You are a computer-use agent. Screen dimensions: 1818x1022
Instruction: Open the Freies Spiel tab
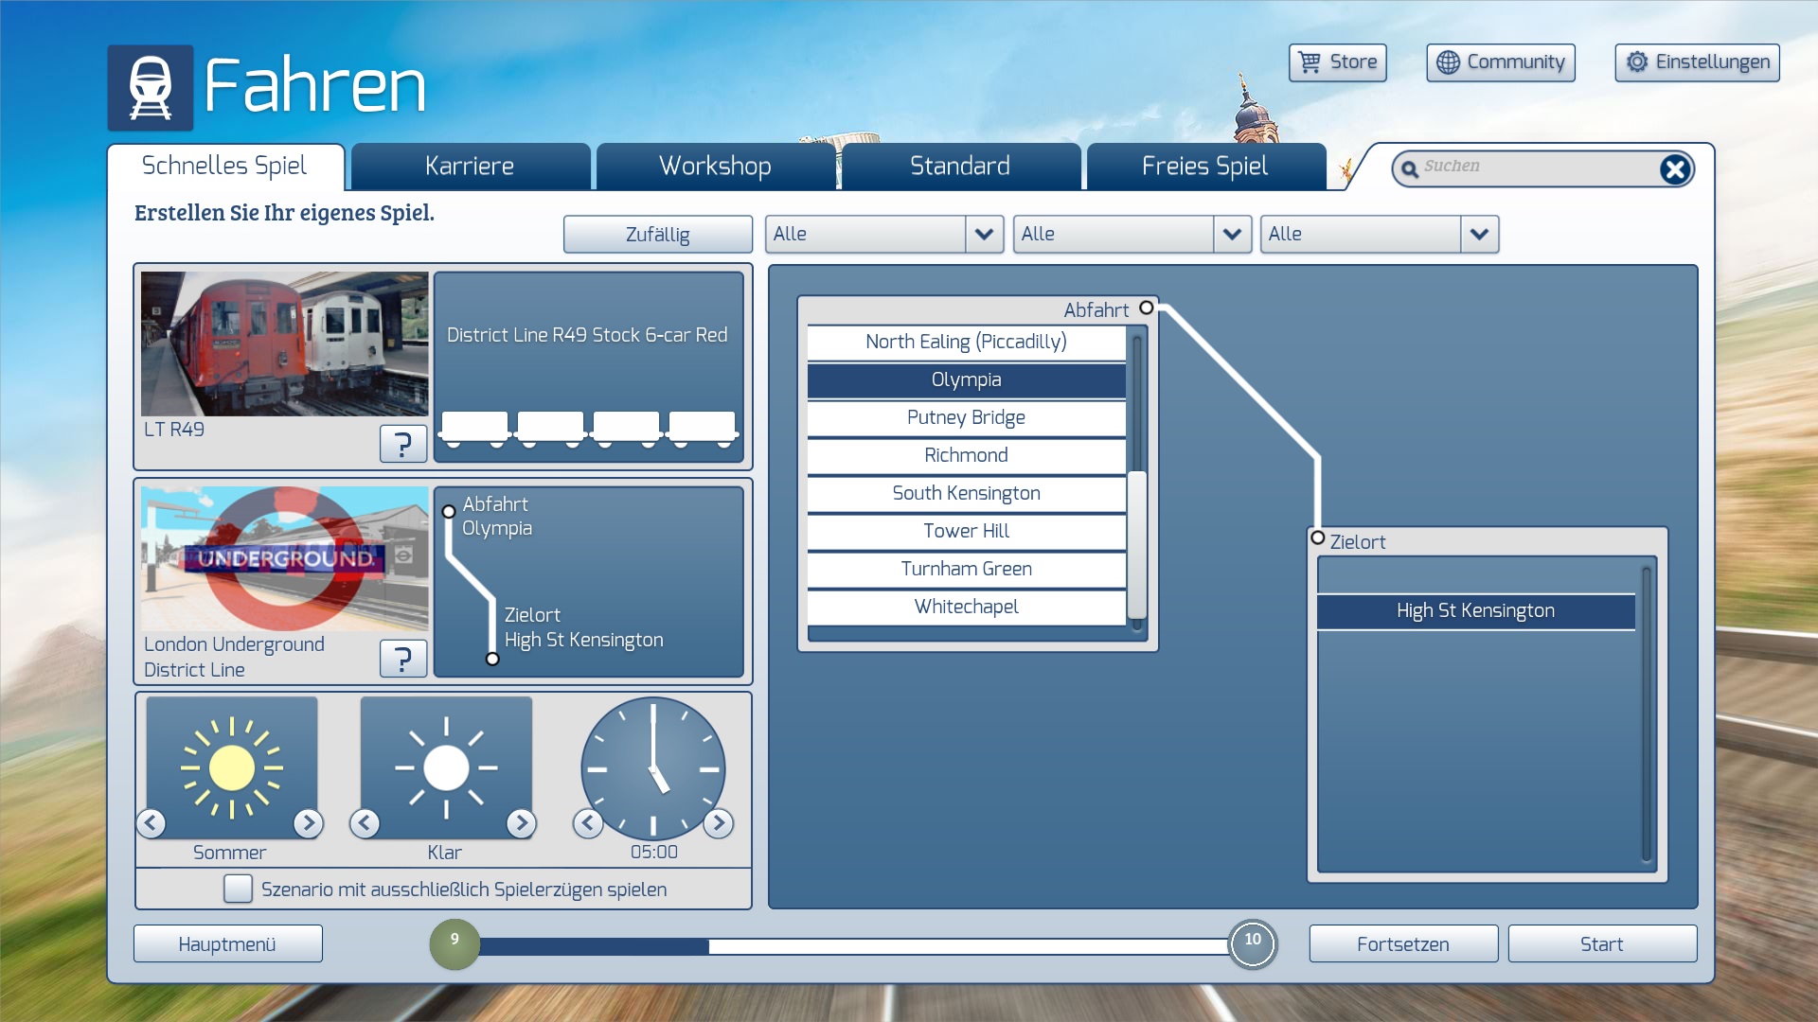[1204, 167]
